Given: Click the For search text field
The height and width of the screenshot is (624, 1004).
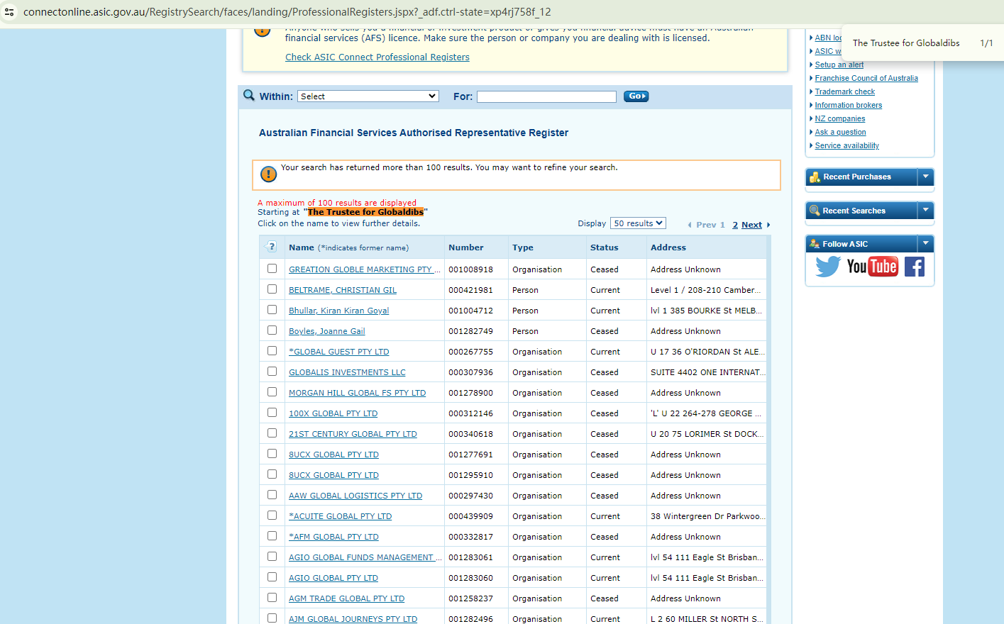Looking at the screenshot, I should (x=546, y=96).
